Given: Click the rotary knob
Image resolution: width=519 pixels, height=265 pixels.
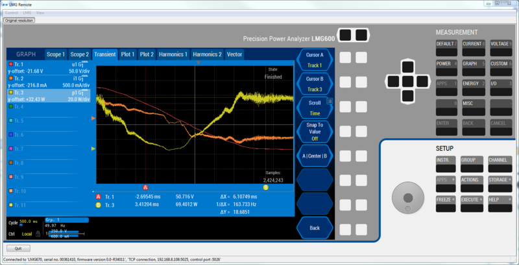Looking at the screenshot, I should click(x=408, y=198).
